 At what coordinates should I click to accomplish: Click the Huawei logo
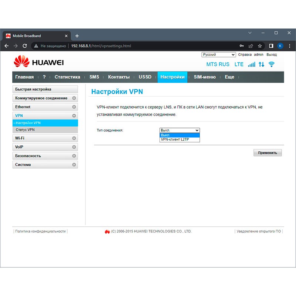point(39,62)
